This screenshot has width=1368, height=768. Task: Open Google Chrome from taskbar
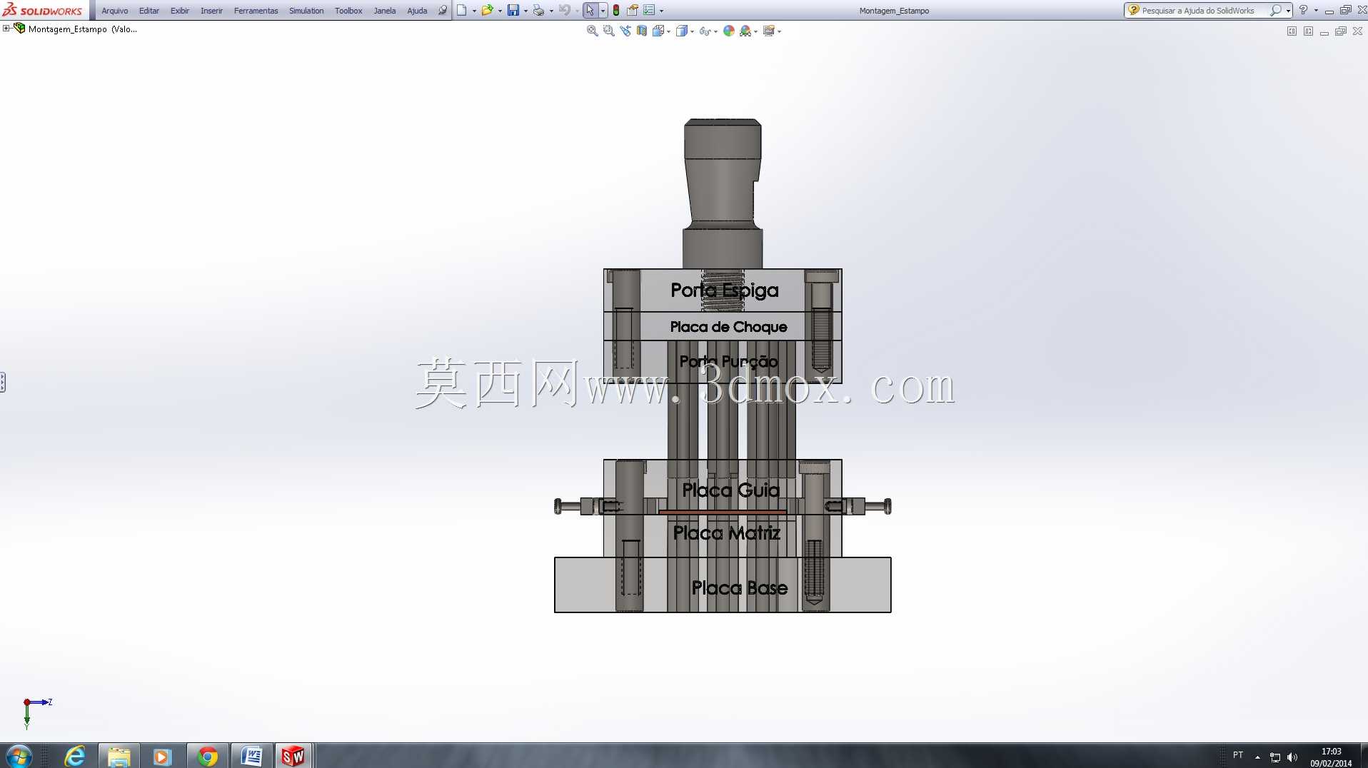[207, 756]
